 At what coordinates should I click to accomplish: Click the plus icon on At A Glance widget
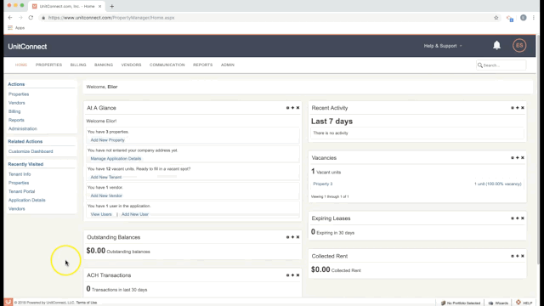point(292,108)
